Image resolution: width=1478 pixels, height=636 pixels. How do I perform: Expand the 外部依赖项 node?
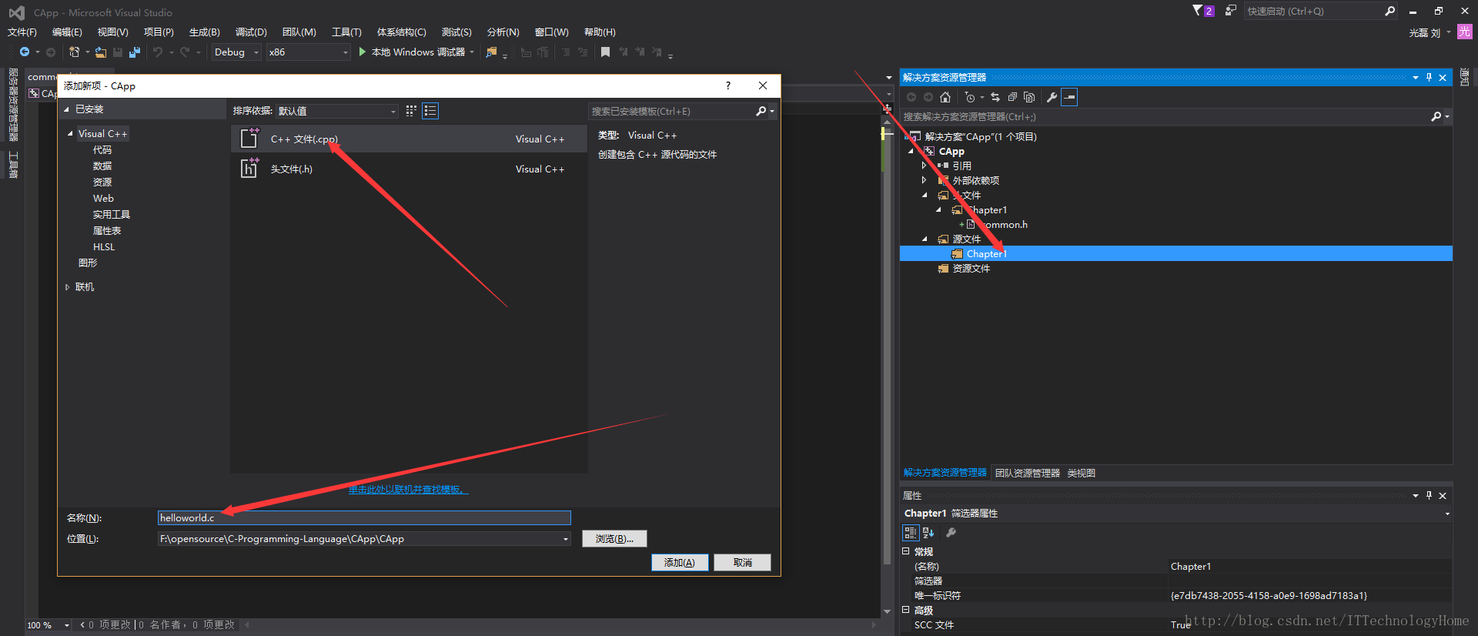pos(925,180)
